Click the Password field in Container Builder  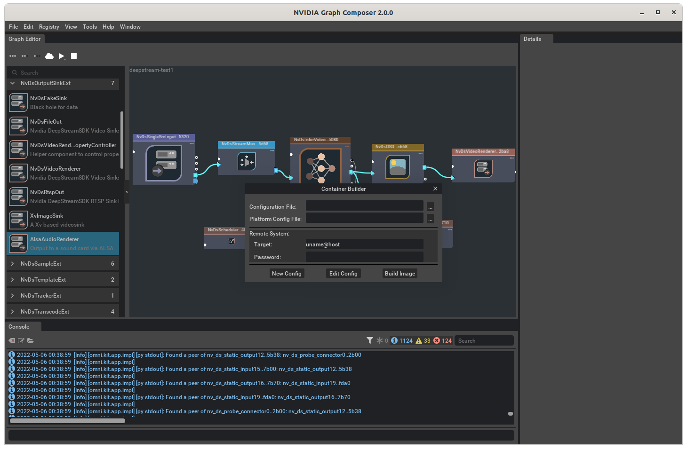pos(364,256)
